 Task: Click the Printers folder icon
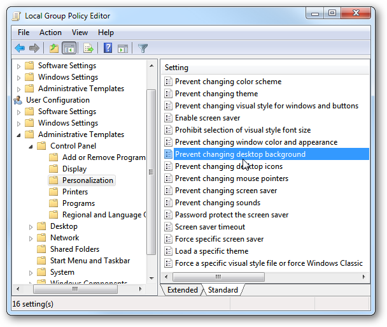(x=53, y=192)
